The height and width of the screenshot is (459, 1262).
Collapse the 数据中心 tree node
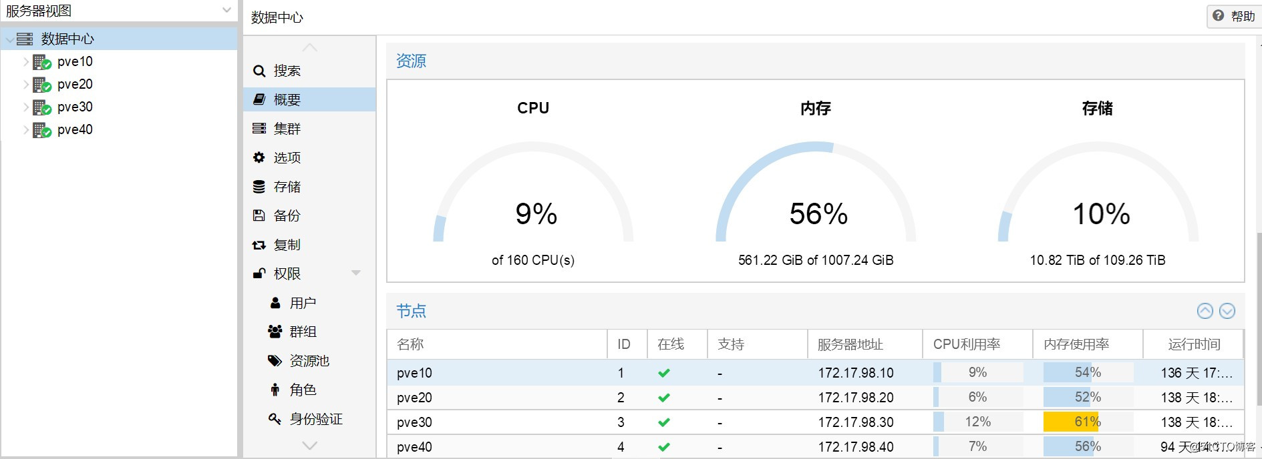pos(9,40)
